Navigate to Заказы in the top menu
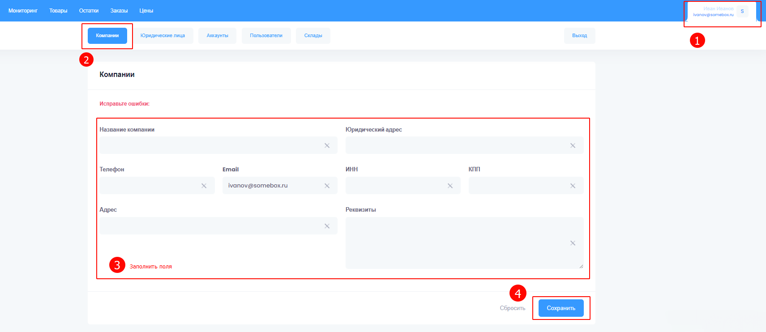The image size is (766, 332). (119, 11)
